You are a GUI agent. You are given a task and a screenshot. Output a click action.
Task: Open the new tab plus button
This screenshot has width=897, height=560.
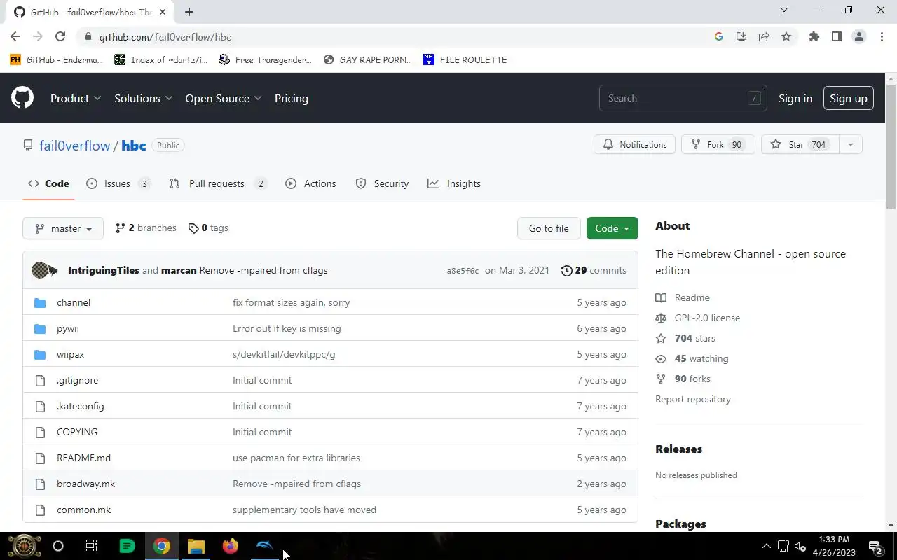pyautogui.click(x=189, y=11)
